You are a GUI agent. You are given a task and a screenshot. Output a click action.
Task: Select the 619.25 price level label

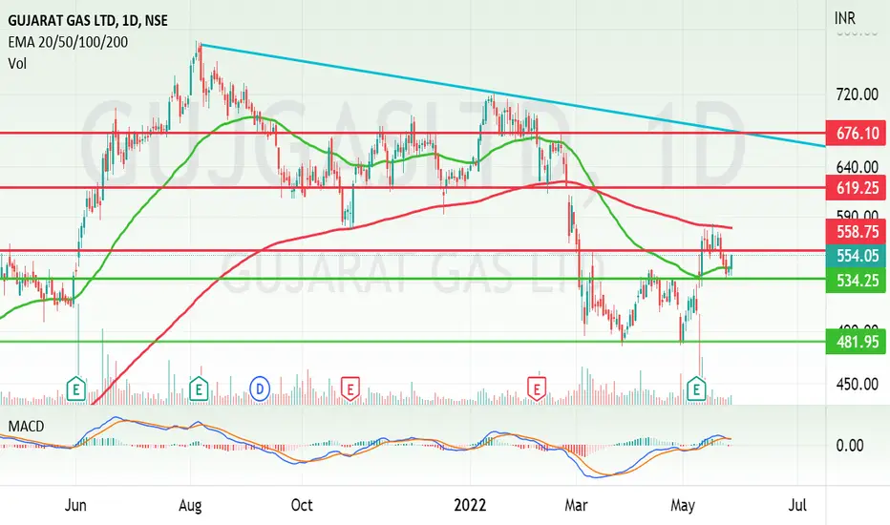click(x=856, y=187)
